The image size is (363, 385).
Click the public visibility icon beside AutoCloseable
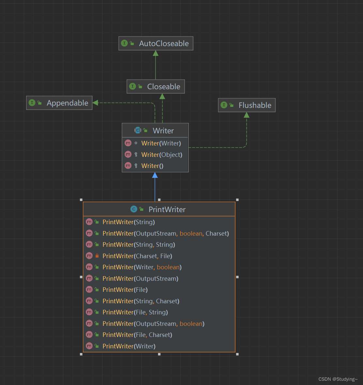coord(132,43)
